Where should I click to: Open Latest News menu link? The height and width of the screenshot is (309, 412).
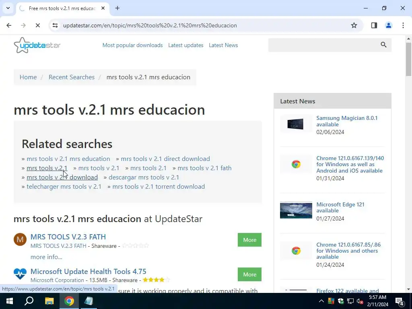click(223, 45)
